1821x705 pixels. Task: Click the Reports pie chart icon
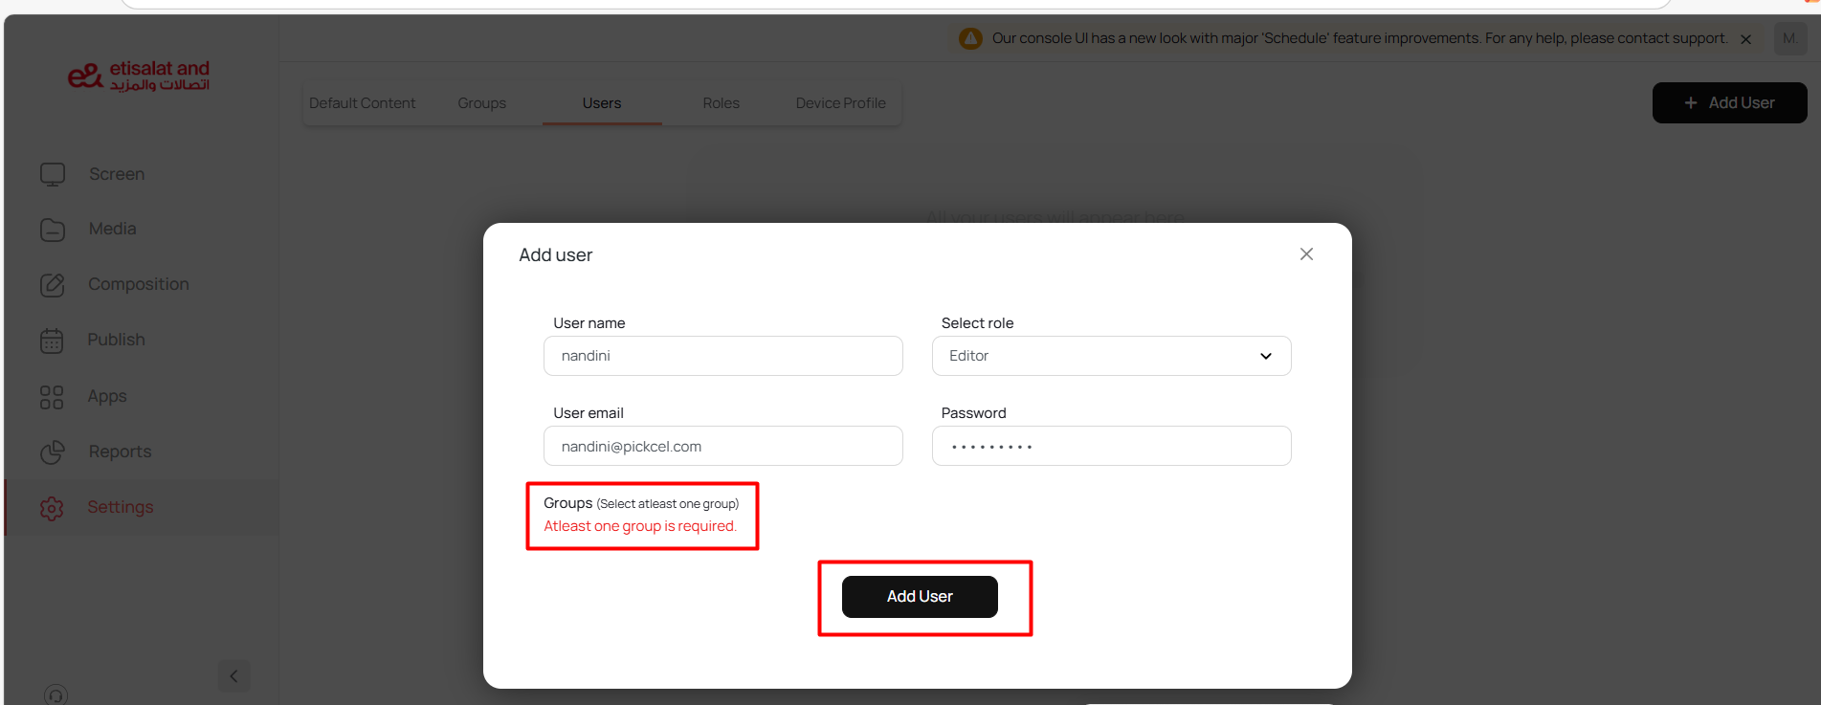tap(53, 452)
